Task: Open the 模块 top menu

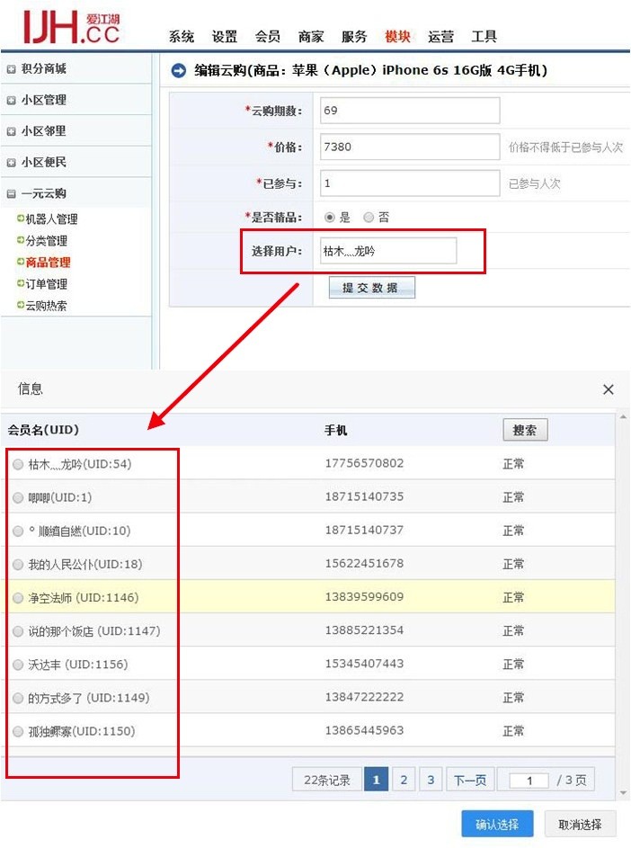Action: 397,37
